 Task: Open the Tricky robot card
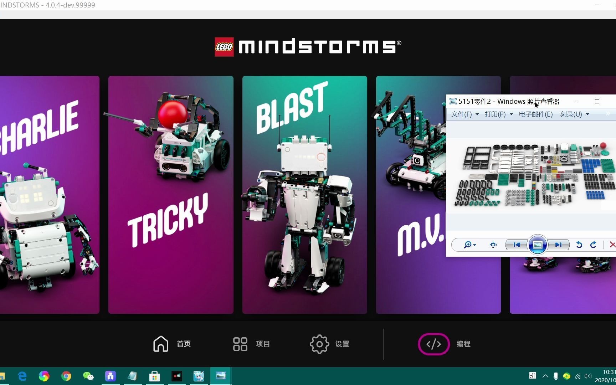click(171, 195)
